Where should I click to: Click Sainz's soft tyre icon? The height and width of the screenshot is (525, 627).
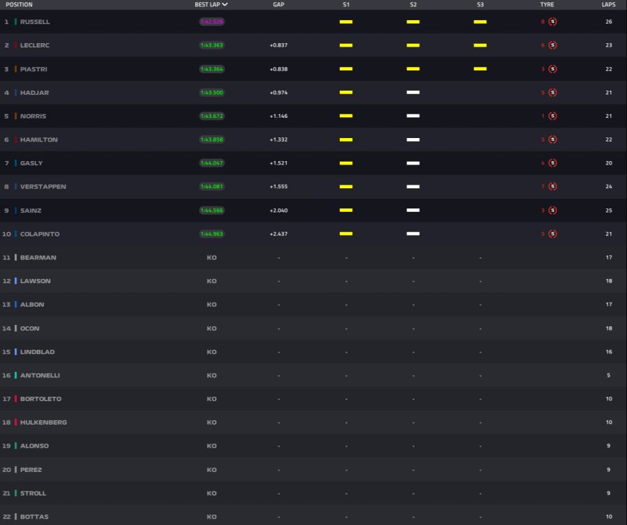click(x=552, y=210)
